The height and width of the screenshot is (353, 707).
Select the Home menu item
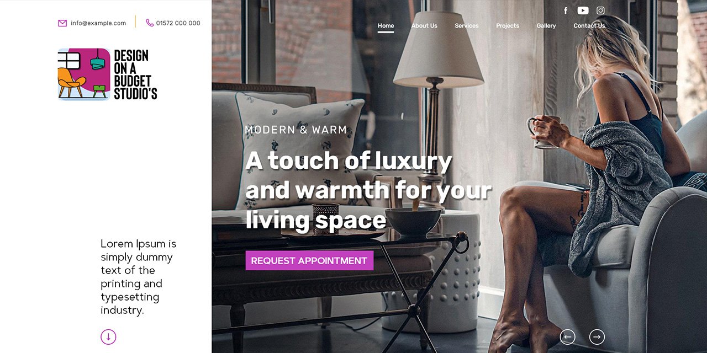[x=386, y=26]
